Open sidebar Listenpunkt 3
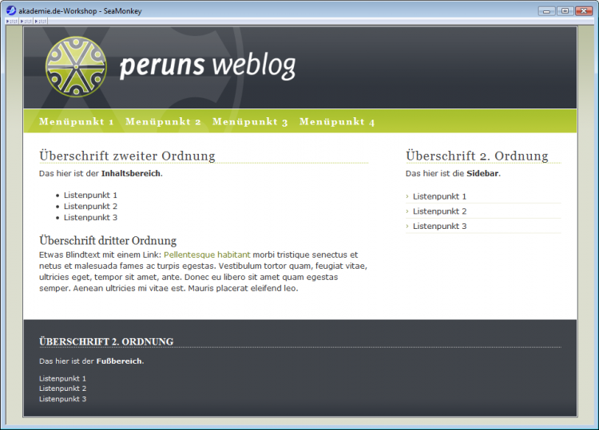The image size is (599, 430). [x=439, y=227]
